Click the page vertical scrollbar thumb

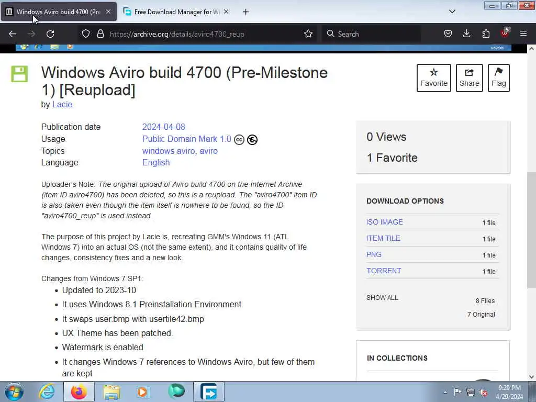tap(531, 230)
